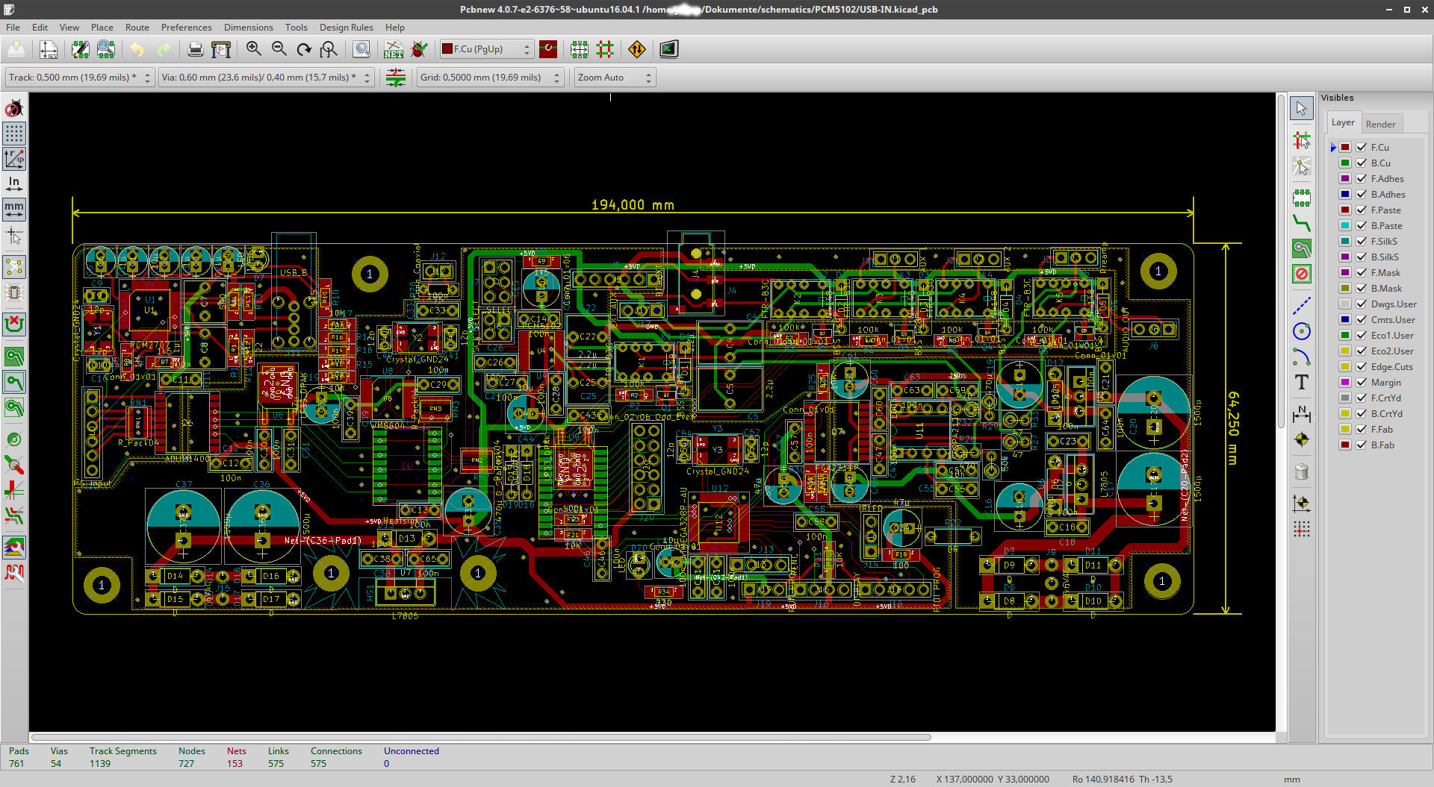Open the F.Cu active layer dropdown

pyautogui.click(x=487, y=49)
